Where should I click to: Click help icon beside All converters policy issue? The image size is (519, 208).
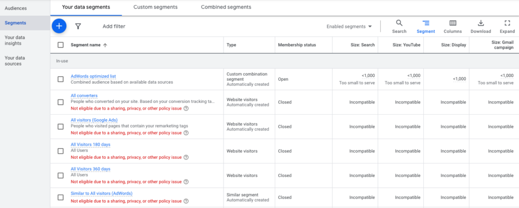coord(186,109)
